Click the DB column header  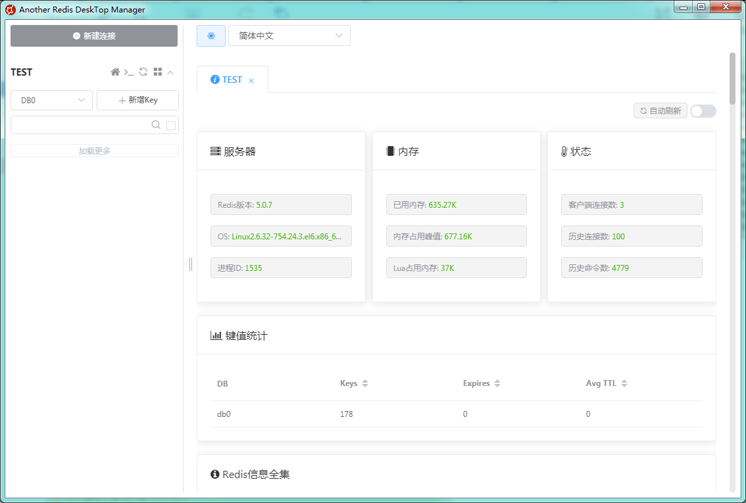click(222, 384)
